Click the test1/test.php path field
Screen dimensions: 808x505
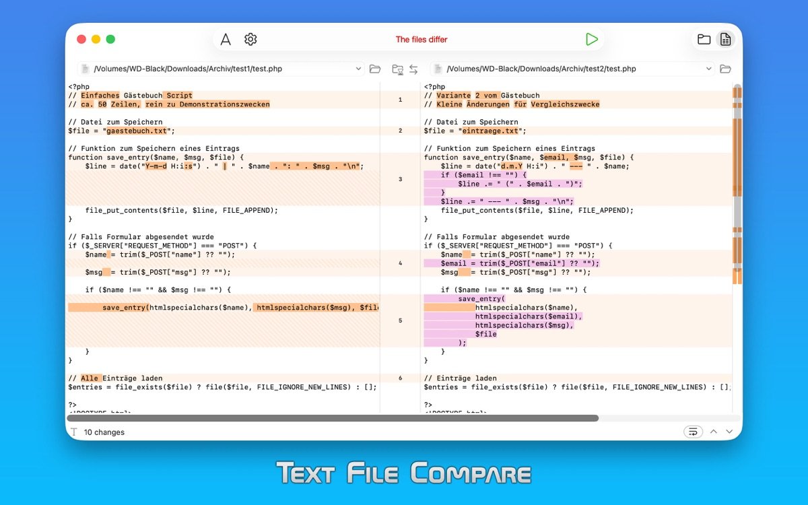222,69
